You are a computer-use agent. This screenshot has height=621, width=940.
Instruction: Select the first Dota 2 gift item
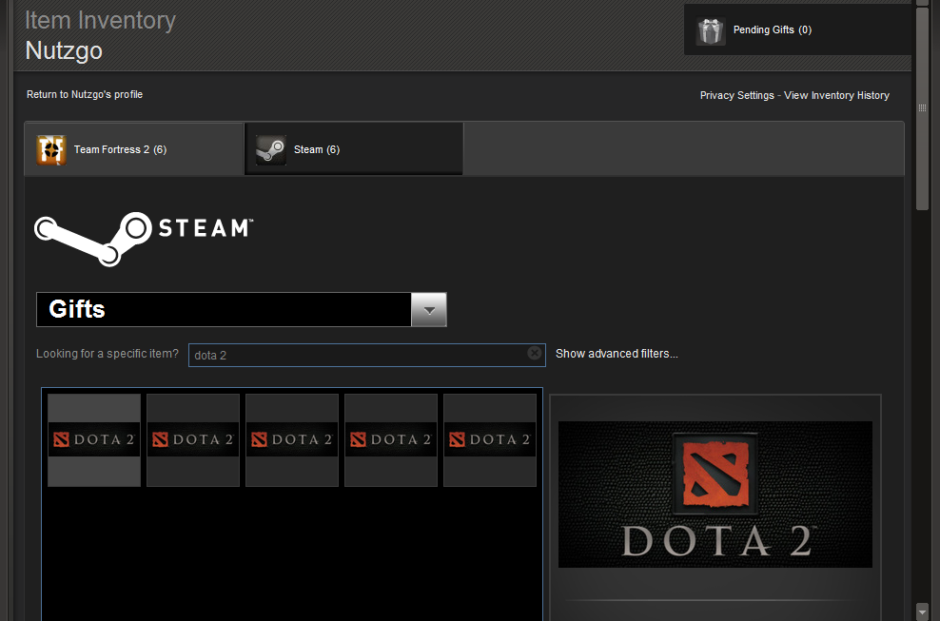[94, 440]
